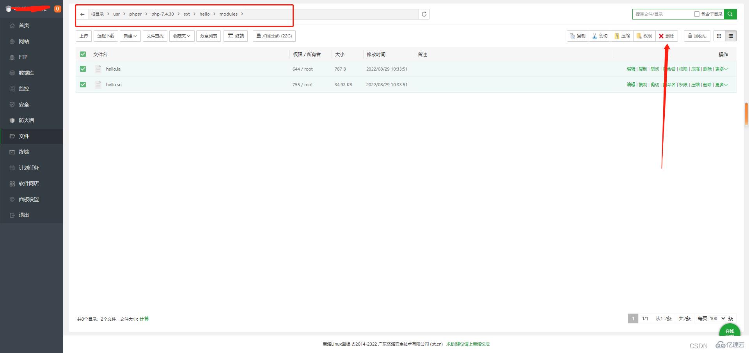749x353 pixels.
Task: Click the red X 删除 delete button
Action: pyautogui.click(x=667, y=36)
